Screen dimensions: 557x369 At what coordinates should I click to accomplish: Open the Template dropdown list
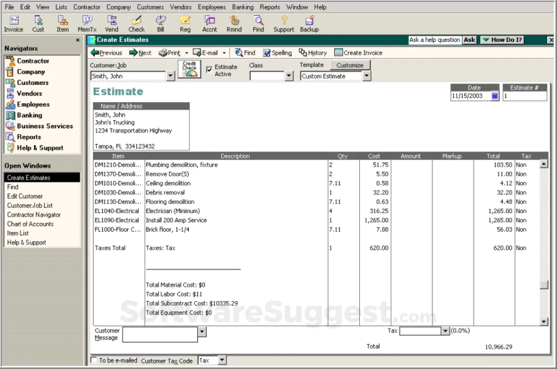[367, 76]
